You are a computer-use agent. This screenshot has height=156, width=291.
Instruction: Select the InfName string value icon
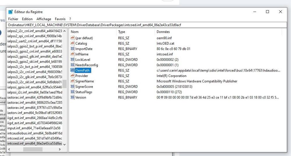(72, 54)
